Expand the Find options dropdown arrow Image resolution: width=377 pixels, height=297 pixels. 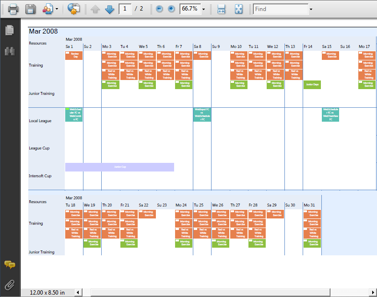pyautogui.click(x=311, y=9)
